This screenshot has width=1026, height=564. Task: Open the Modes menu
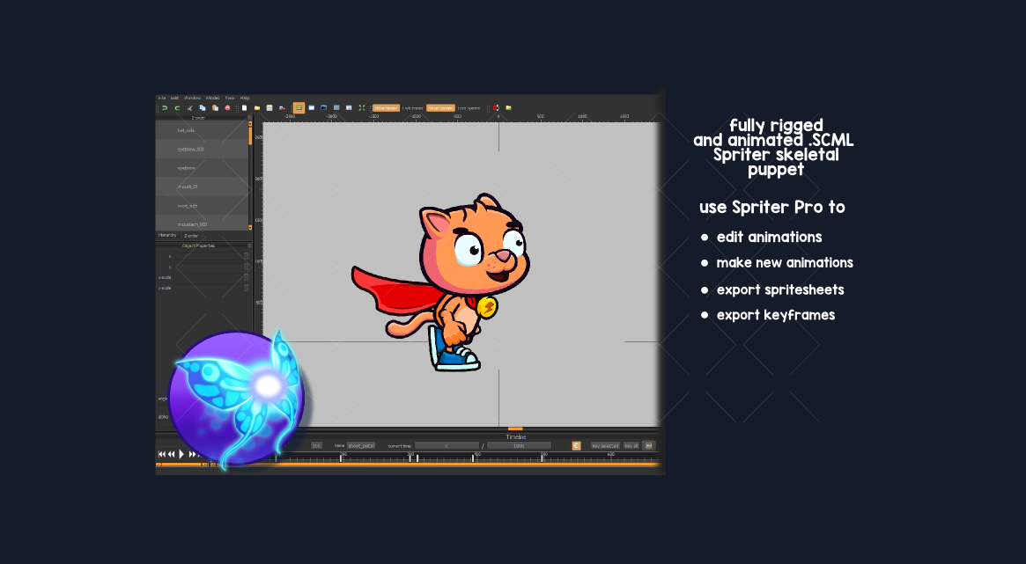[212, 98]
